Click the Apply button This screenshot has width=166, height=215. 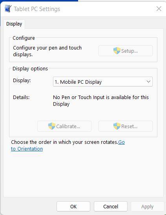(x=148, y=206)
